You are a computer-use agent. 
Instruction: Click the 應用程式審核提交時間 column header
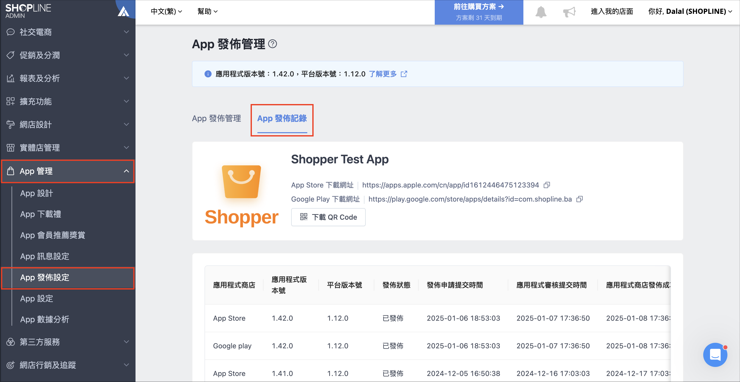click(x=552, y=285)
